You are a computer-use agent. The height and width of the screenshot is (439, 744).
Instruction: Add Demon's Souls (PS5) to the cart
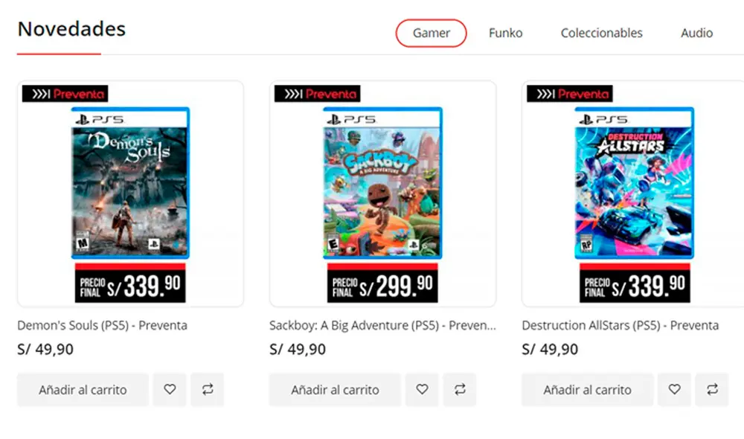(x=83, y=389)
